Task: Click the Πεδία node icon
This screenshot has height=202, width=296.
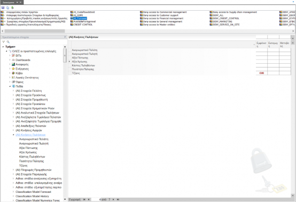Action: click(13, 86)
